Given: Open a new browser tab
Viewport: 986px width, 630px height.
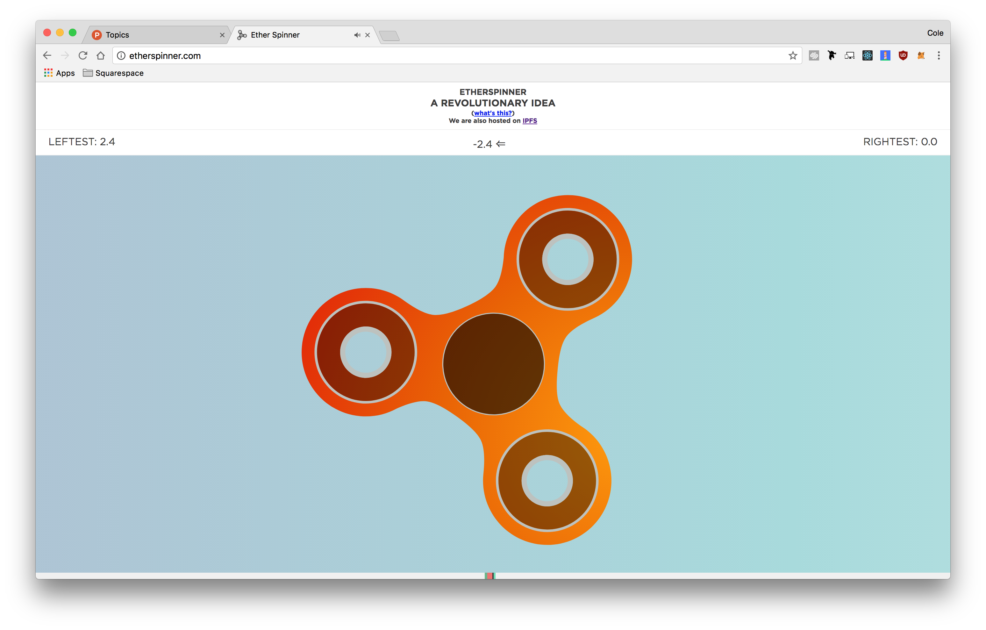Looking at the screenshot, I should [x=389, y=36].
